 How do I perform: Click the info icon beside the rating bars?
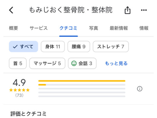coord(140,89)
